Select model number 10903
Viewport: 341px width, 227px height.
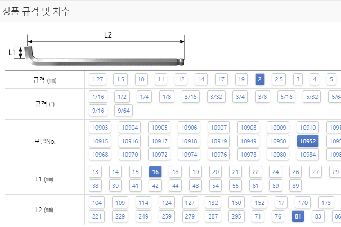[x=100, y=128]
